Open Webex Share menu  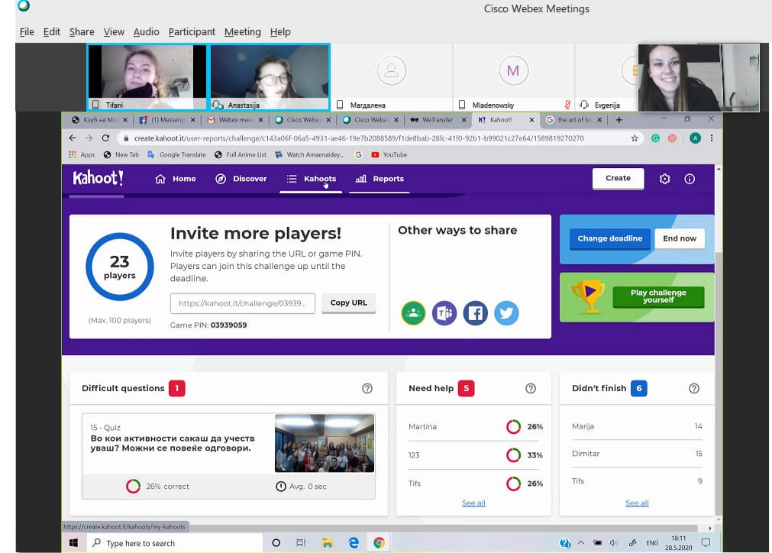[x=82, y=32]
